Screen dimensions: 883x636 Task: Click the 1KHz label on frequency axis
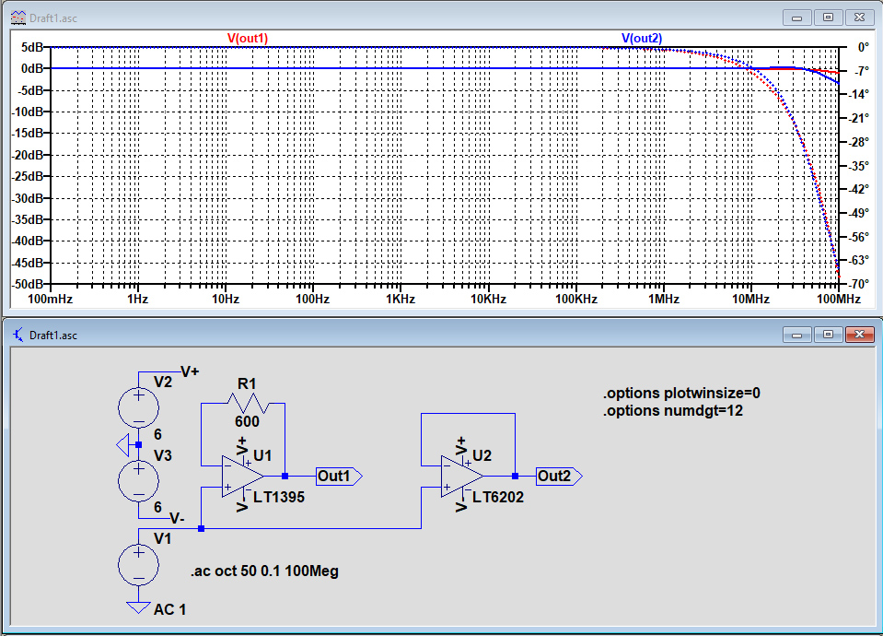(401, 299)
